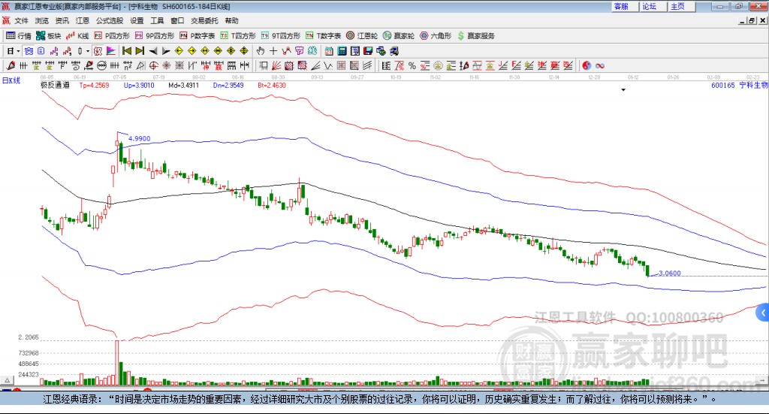Switch to the K线 candlestick chart

coord(77,36)
